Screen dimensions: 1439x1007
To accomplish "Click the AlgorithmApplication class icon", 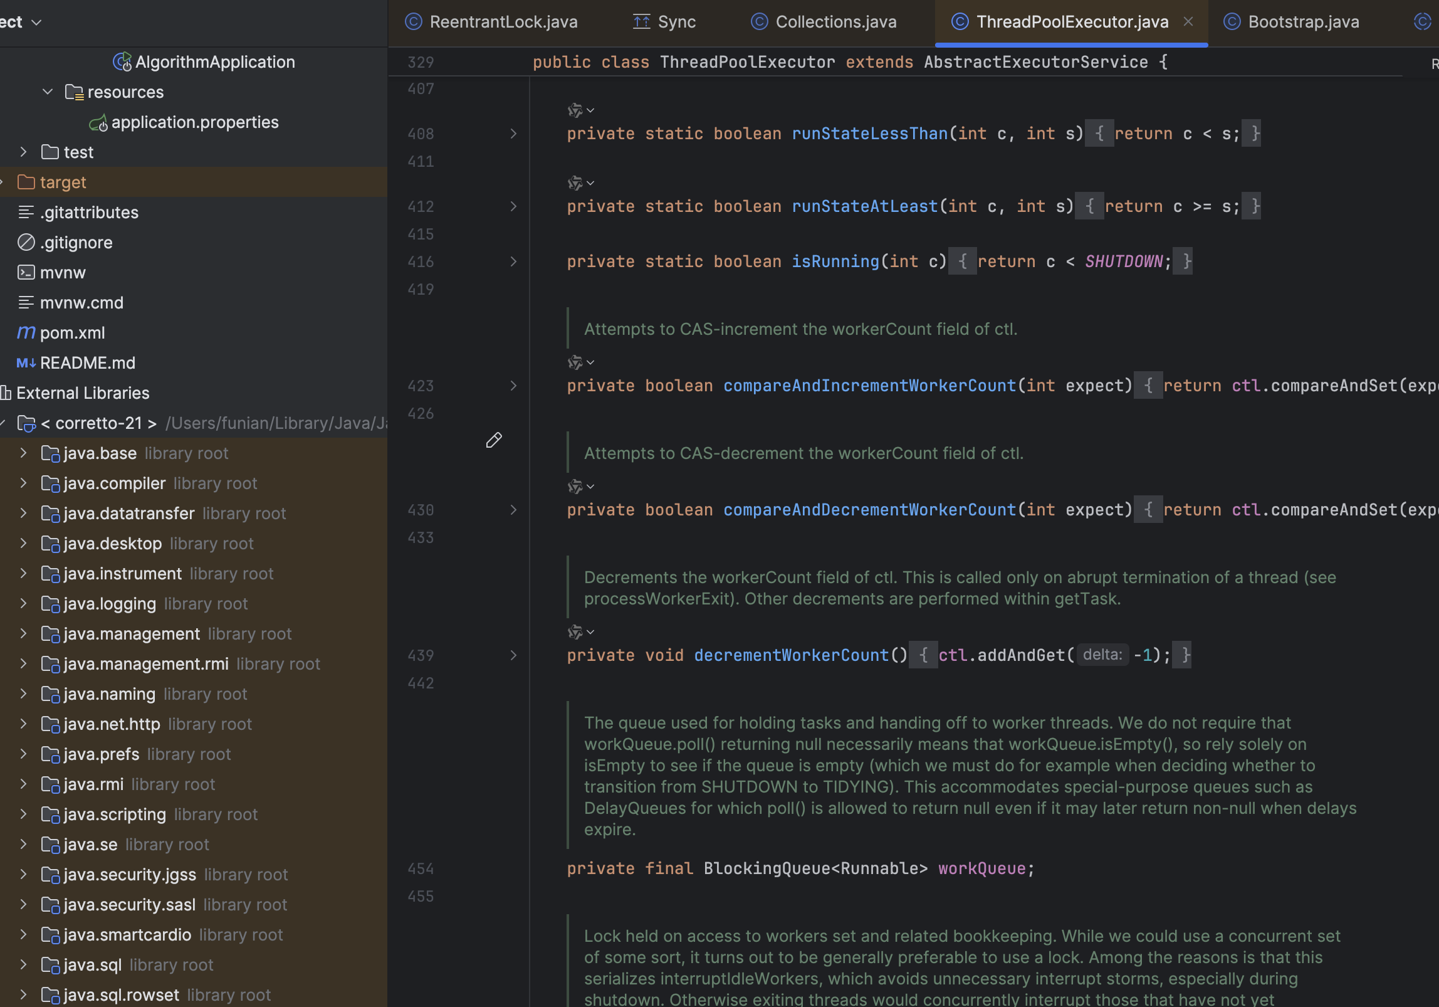I will (122, 62).
